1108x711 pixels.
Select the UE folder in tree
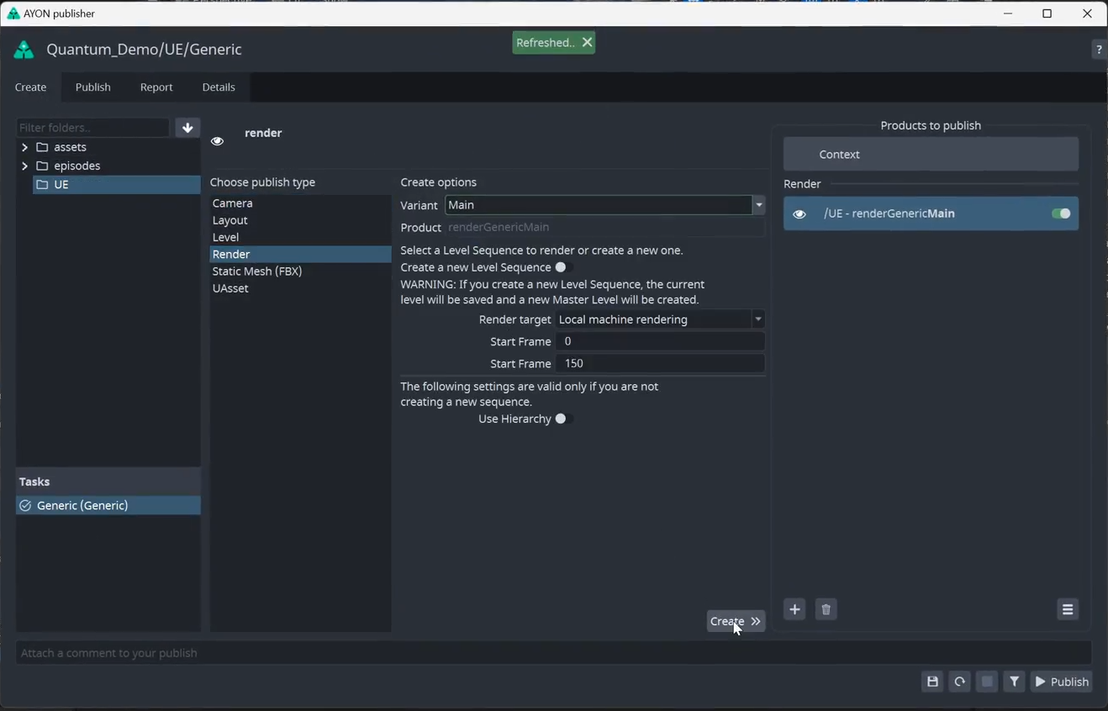(116, 184)
